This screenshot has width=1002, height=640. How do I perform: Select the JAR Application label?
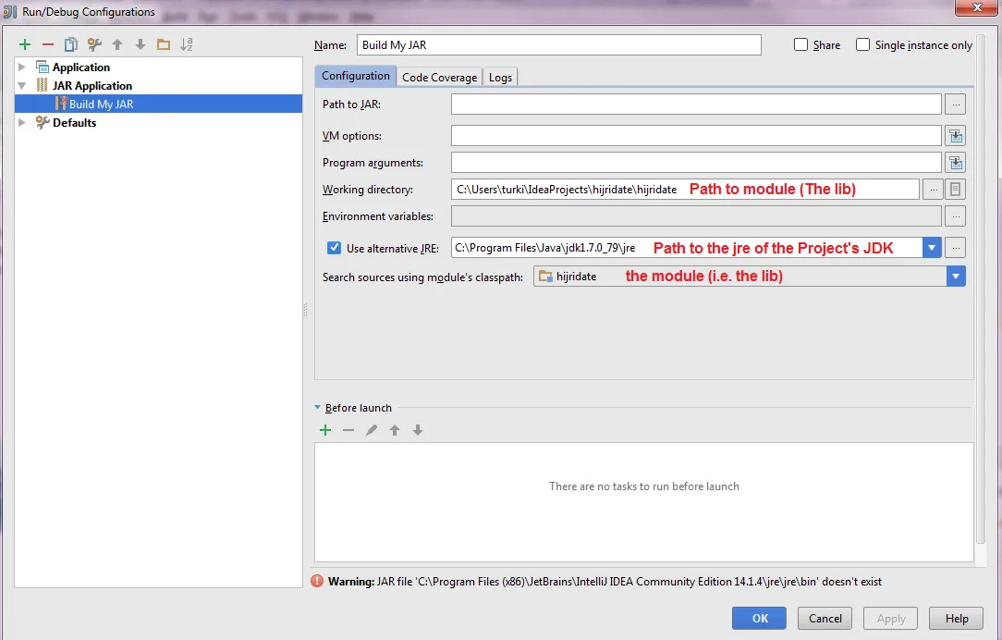click(x=92, y=86)
